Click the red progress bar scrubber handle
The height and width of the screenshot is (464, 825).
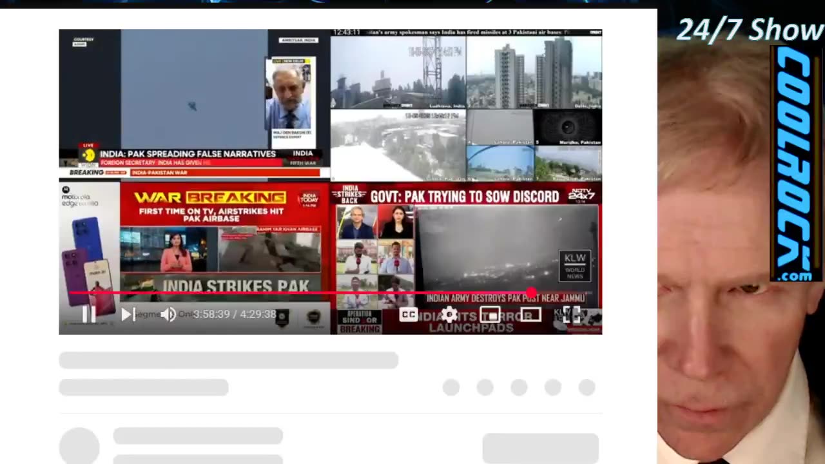pos(531,293)
